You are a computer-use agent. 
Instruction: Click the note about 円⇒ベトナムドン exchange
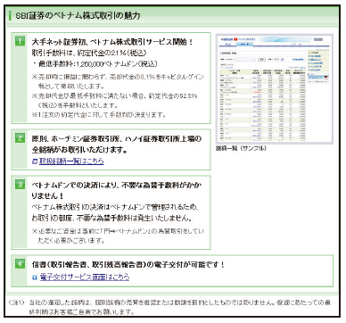click(118, 236)
